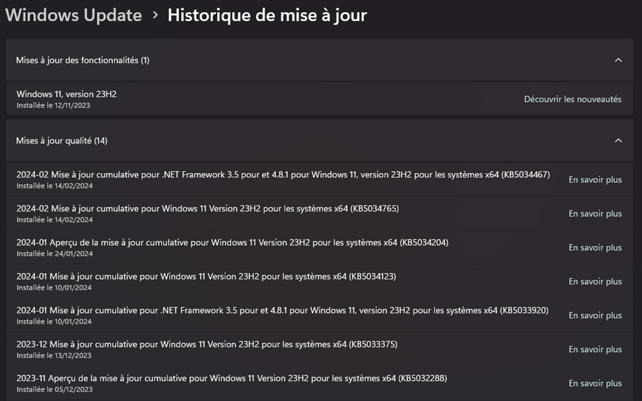Click the Historique de mise à jour title
642x401 pixels.
267,15
